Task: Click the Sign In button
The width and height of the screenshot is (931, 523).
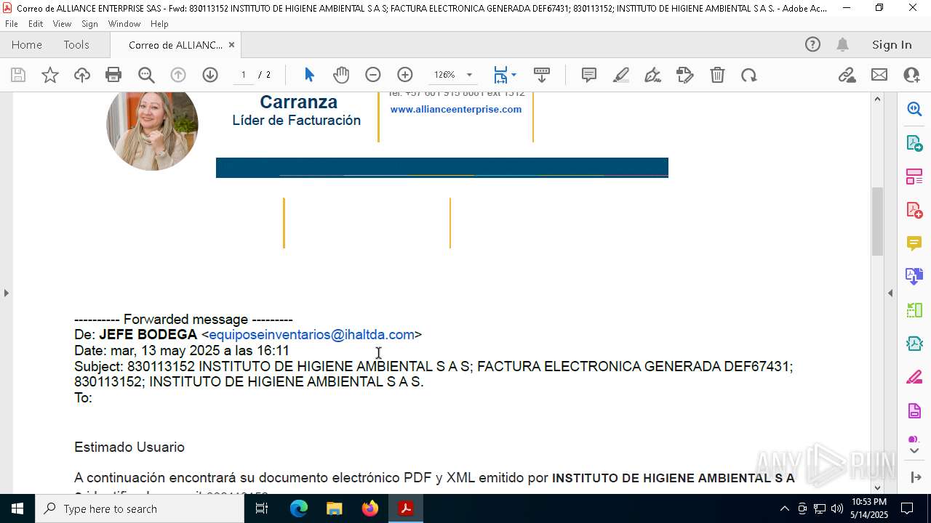Action: (892, 44)
